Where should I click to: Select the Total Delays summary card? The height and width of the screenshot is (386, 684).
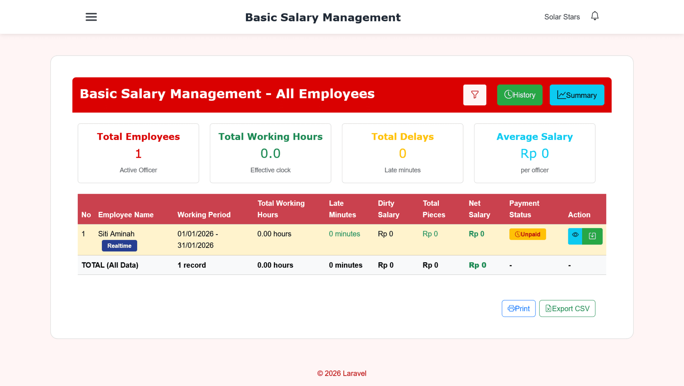pyautogui.click(x=402, y=153)
